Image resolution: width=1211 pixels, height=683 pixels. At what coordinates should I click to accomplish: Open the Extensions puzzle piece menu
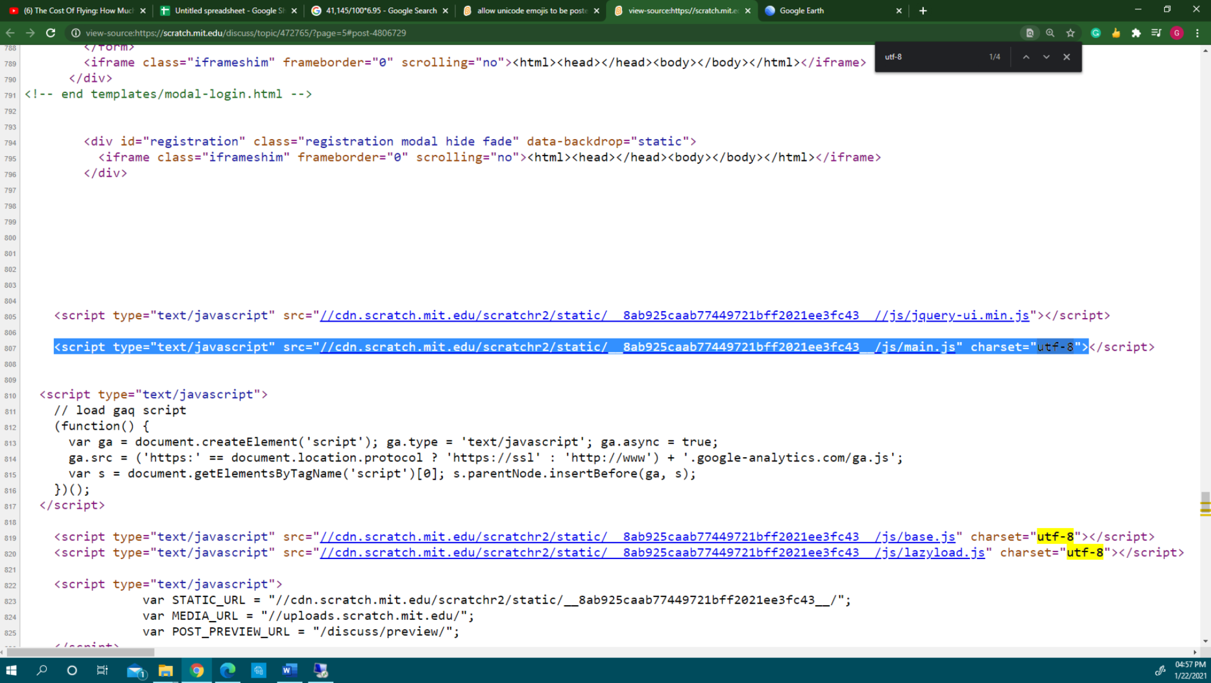(1136, 33)
